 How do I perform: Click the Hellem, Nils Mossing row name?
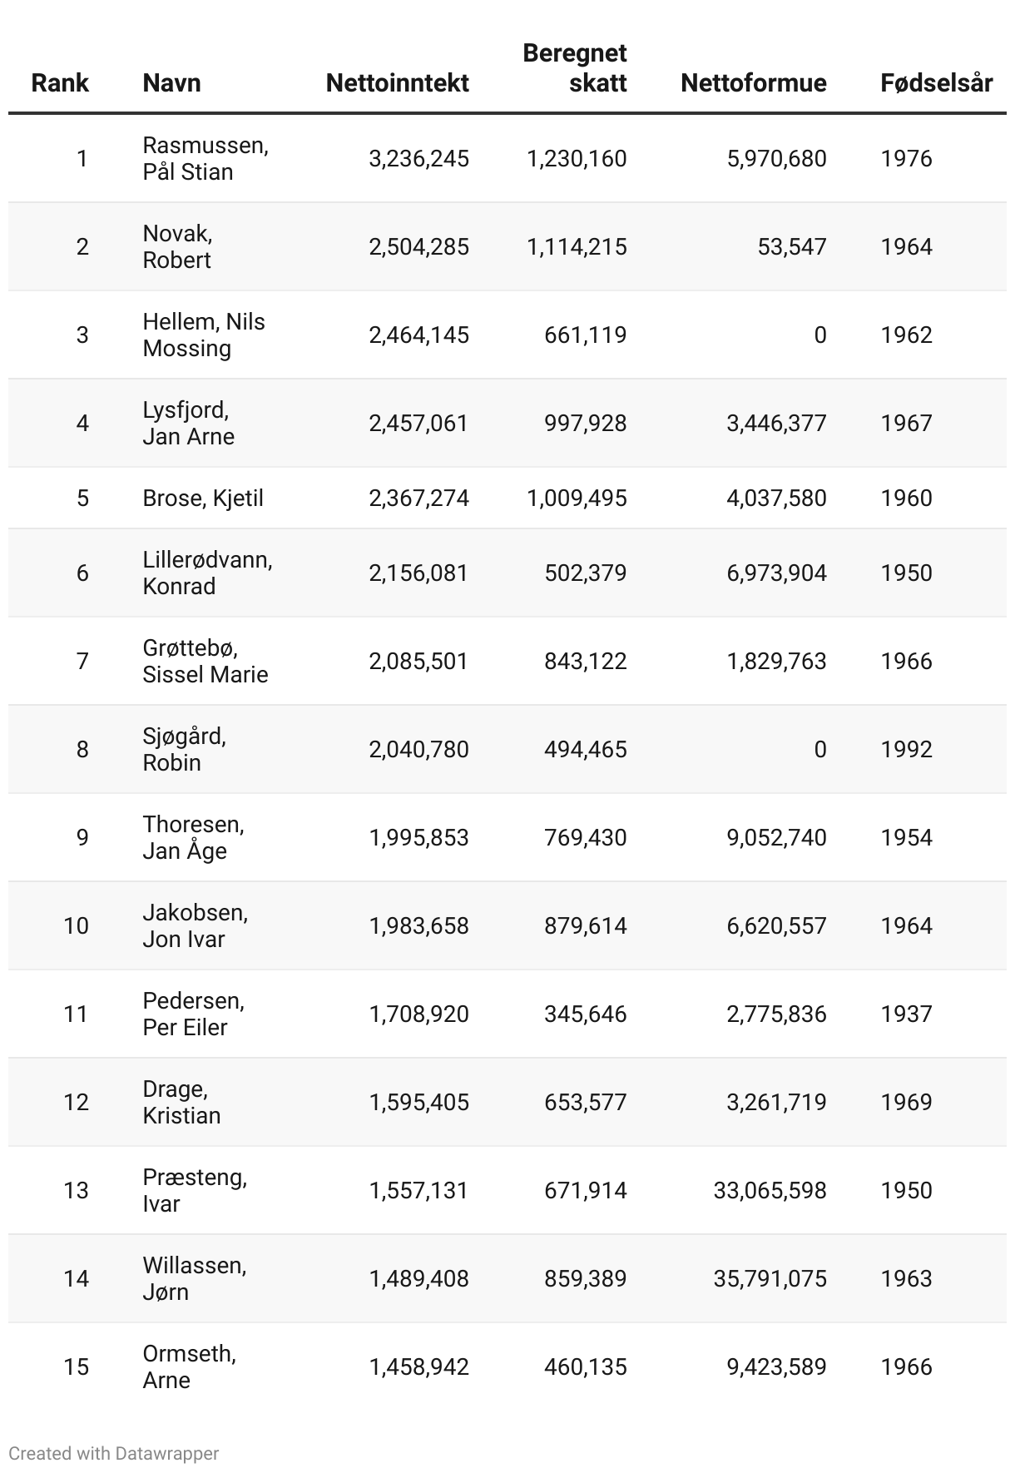pyautogui.click(x=204, y=335)
